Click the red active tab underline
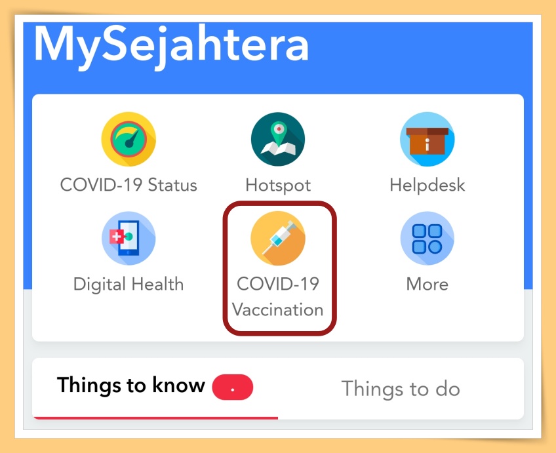Viewport: 556px width, 453px height. (155, 418)
